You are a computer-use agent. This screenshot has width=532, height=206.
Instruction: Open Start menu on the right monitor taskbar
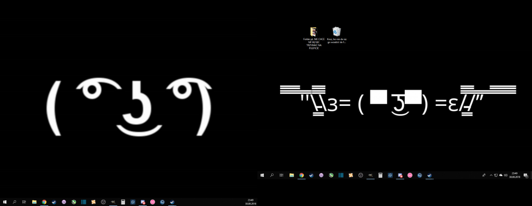click(x=262, y=175)
